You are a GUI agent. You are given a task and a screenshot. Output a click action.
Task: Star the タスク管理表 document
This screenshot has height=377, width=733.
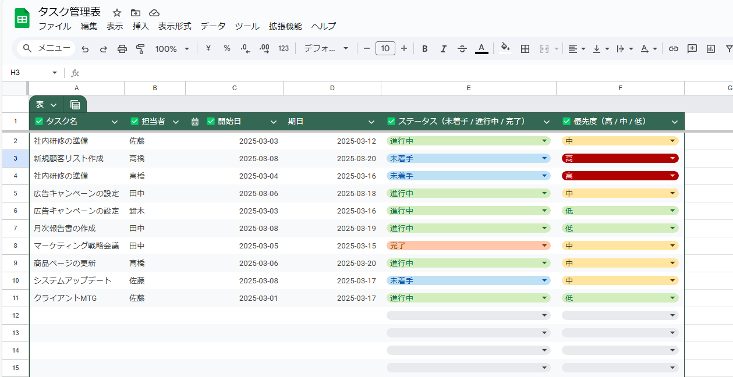coord(117,13)
